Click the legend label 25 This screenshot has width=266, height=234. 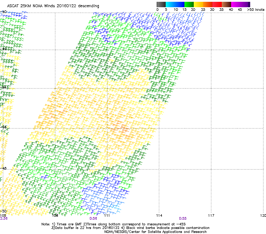[203, 10]
